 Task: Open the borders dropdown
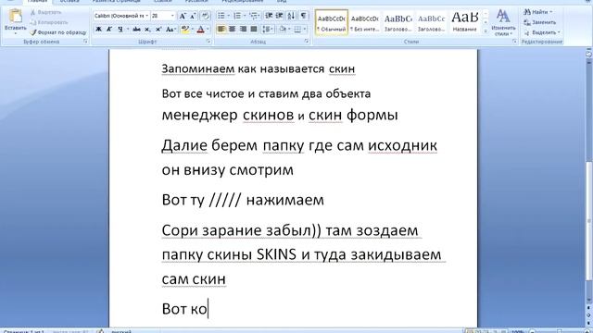[x=300, y=29]
